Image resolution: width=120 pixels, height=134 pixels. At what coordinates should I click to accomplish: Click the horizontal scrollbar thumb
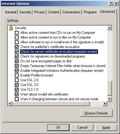pyautogui.click(x=51, y=104)
